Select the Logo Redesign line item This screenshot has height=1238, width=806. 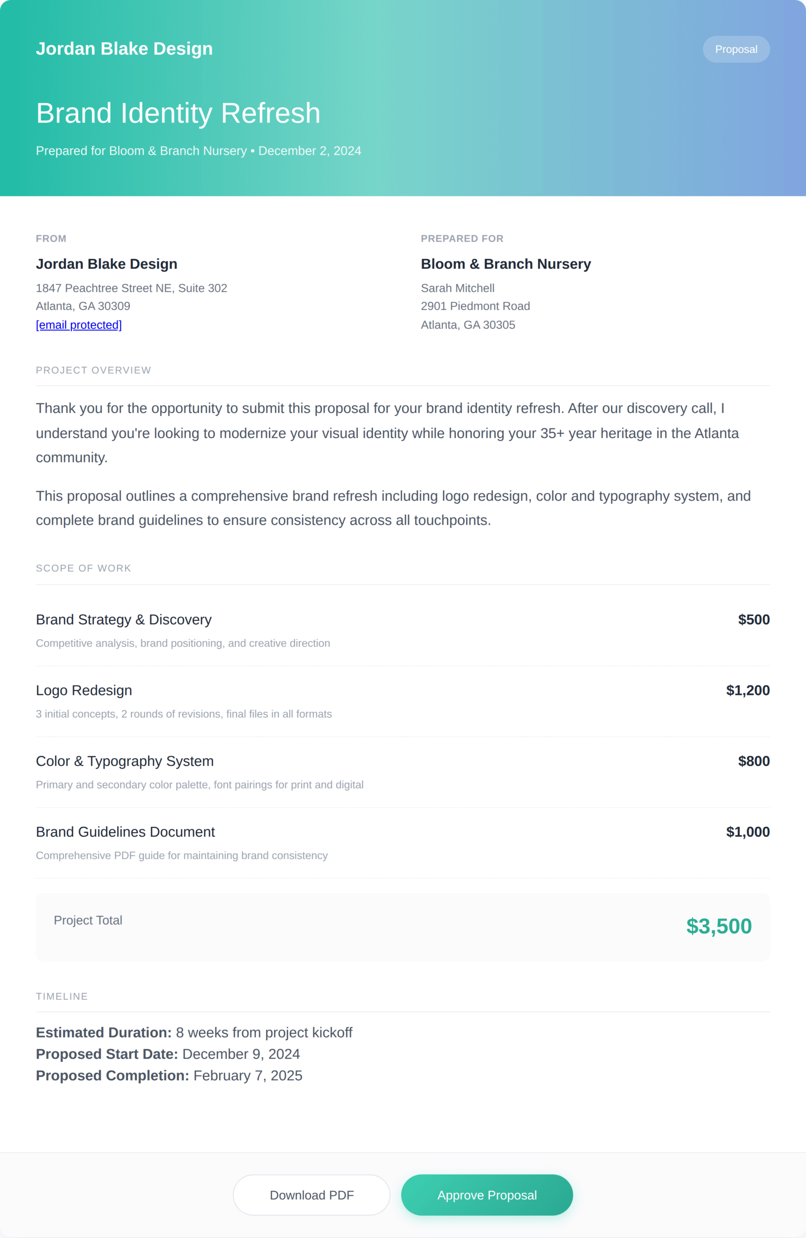[x=84, y=690]
